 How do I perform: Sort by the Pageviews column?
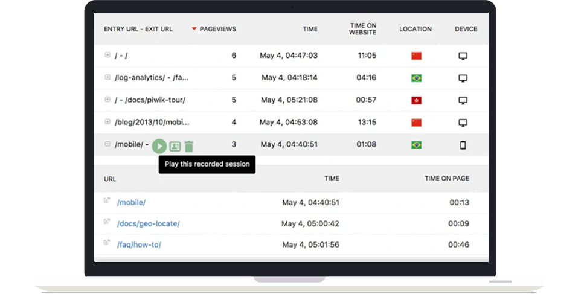click(x=217, y=29)
